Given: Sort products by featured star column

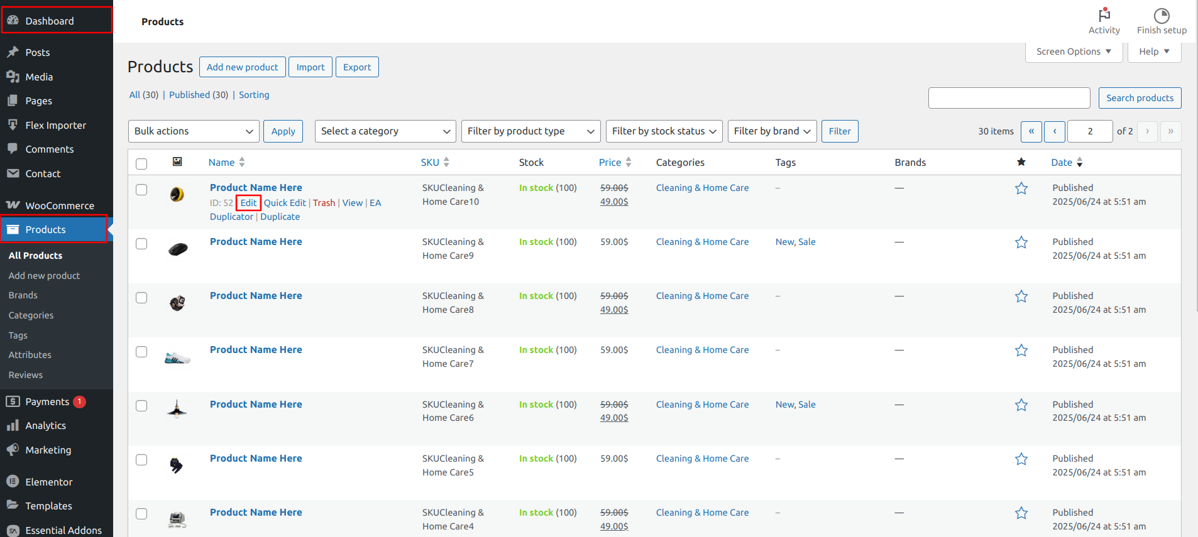Looking at the screenshot, I should tap(1021, 162).
